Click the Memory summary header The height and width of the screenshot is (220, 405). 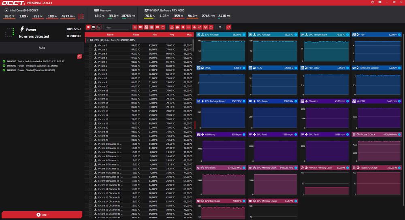(102, 11)
